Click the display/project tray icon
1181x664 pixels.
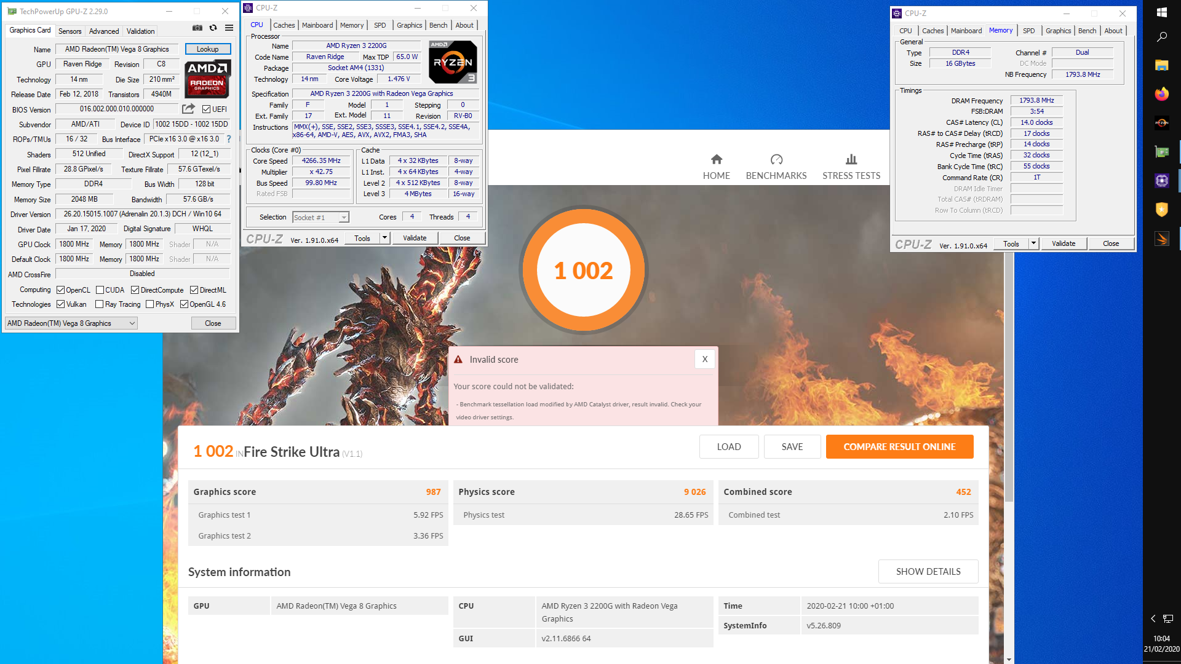[x=1168, y=619]
